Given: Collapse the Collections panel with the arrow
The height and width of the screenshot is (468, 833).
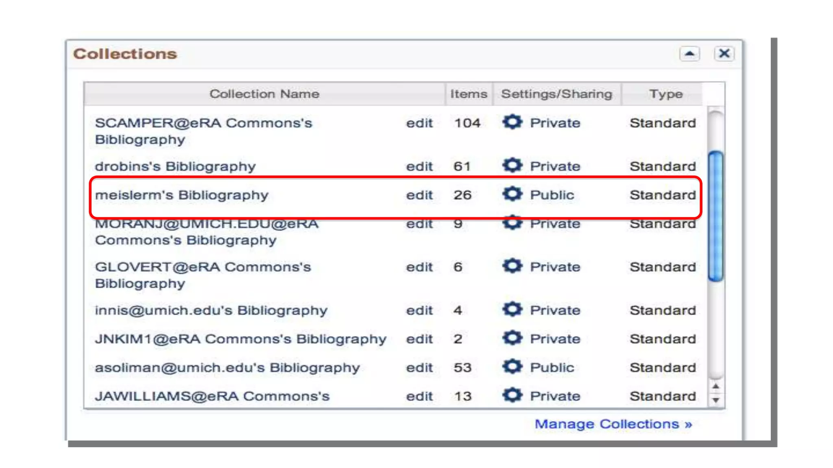Looking at the screenshot, I should point(689,54).
